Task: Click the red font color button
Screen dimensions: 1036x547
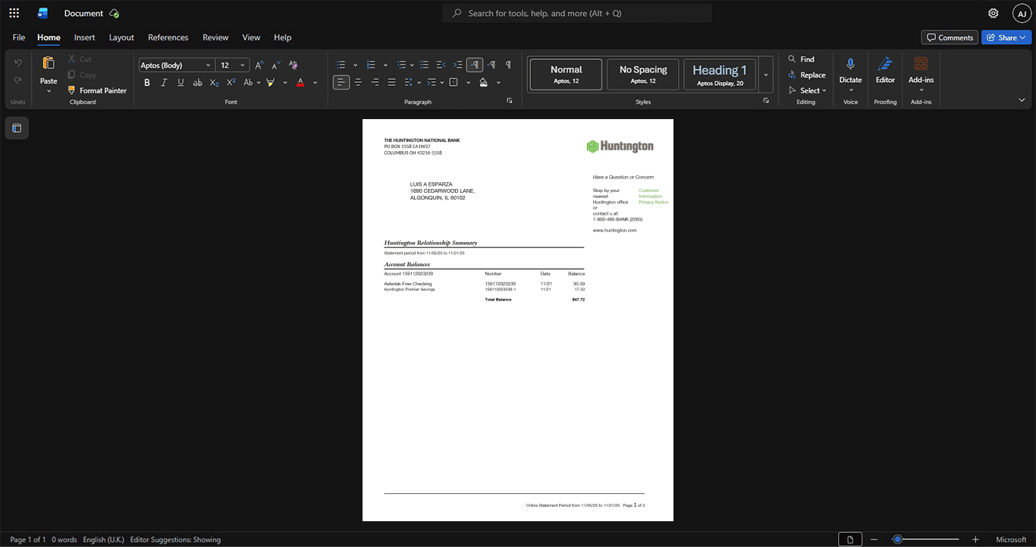Action: [x=300, y=82]
